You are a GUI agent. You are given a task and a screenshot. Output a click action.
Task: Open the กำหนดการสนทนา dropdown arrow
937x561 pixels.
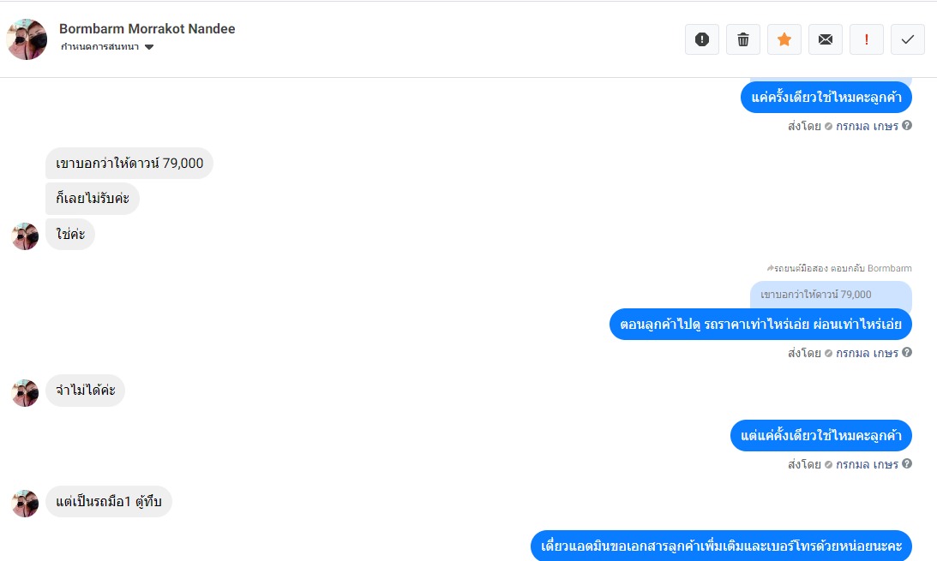click(x=149, y=47)
